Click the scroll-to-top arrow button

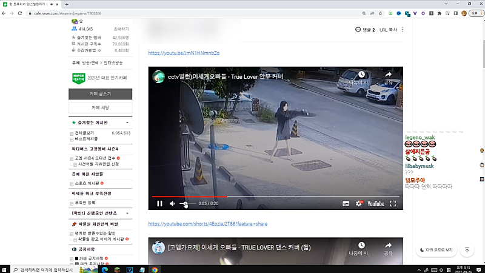click(x=467, y=250)
